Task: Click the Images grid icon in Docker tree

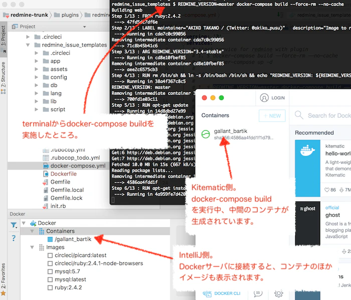Action: [x=42, y=247]
